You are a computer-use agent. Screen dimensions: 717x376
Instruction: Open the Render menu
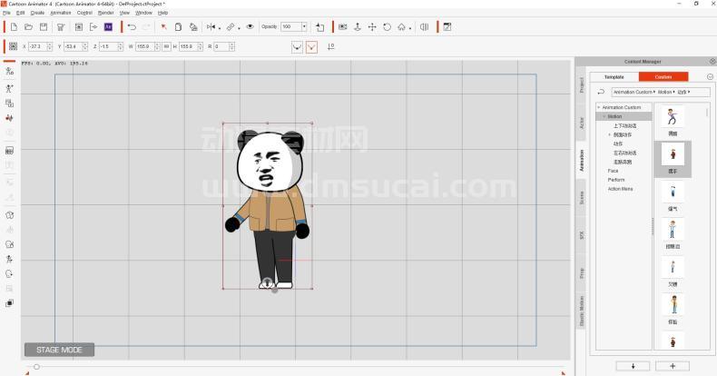click(x=105, y=13)
